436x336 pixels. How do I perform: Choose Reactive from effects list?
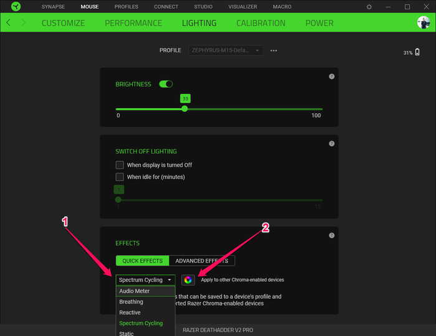click(145, 312)
